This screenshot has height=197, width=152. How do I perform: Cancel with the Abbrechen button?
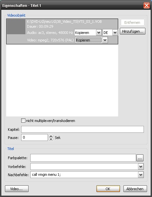tap(135, 189)
